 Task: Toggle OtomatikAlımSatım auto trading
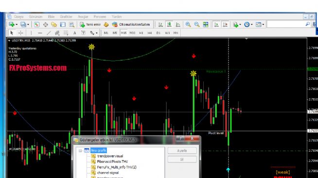tap(131, 24)
